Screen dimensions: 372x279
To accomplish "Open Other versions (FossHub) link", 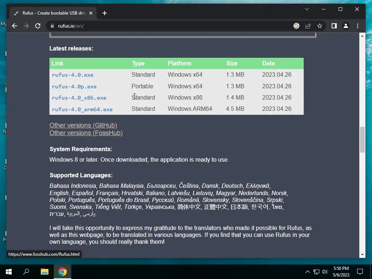I will coord(86,133).
